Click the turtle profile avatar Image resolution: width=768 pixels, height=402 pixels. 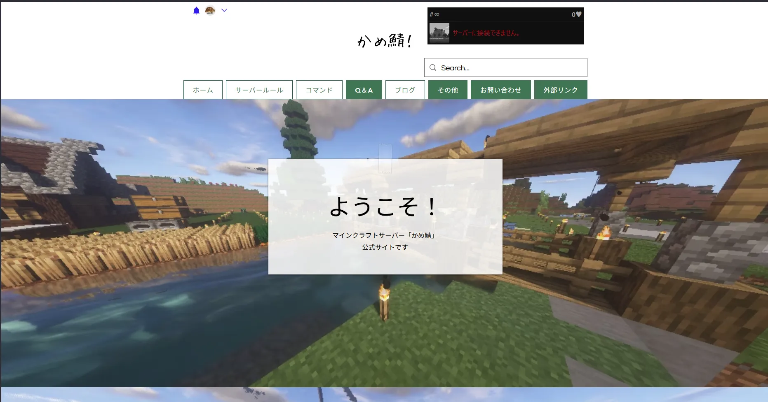210,10
